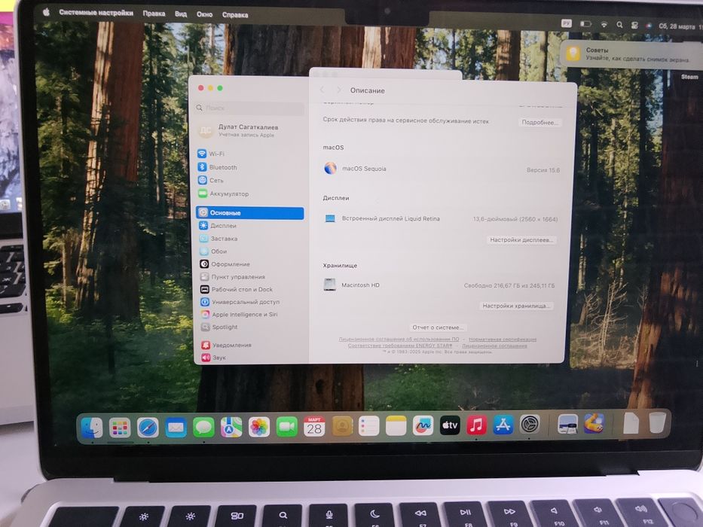Open the Нормативная сертификация link
The width and height of the screenshot is (703, 527).
tap(502, 340)
